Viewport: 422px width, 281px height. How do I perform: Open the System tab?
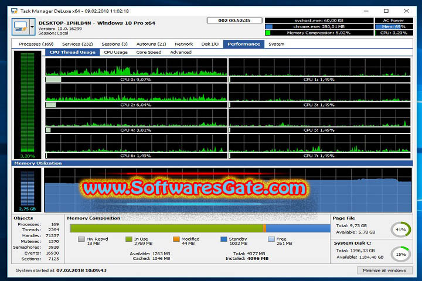277,44
